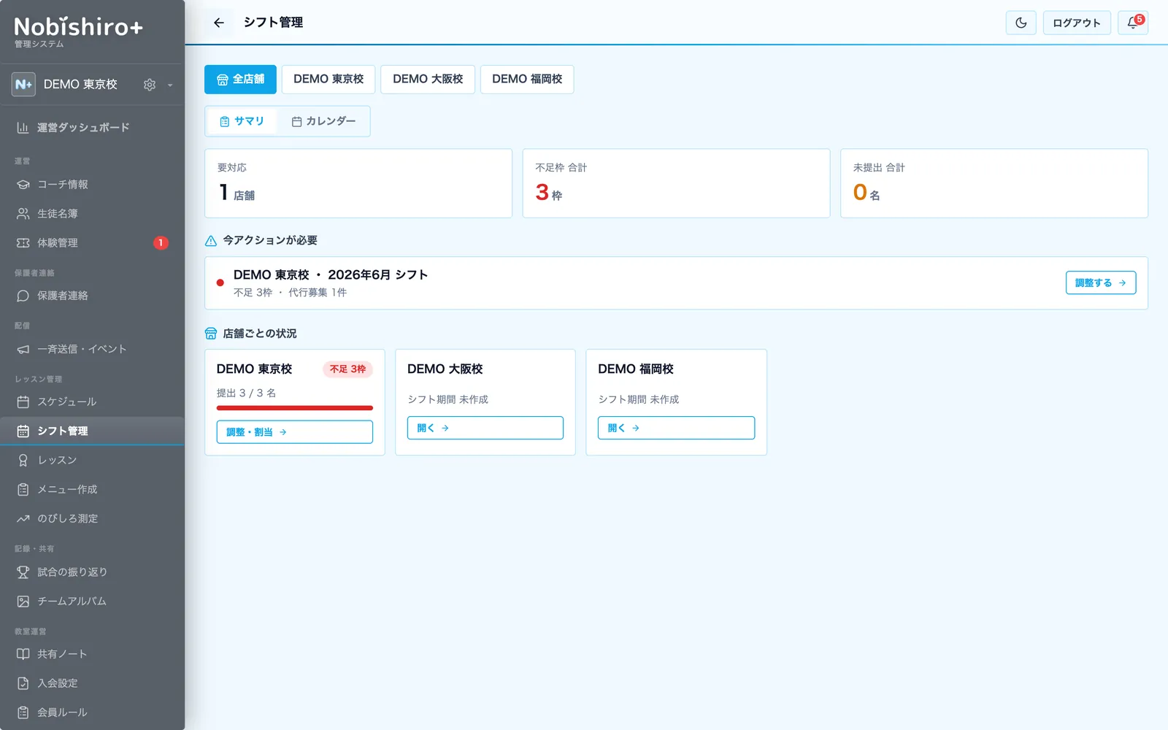Click the ログアウト button

pyautogui.click(x=1077, y=23)
